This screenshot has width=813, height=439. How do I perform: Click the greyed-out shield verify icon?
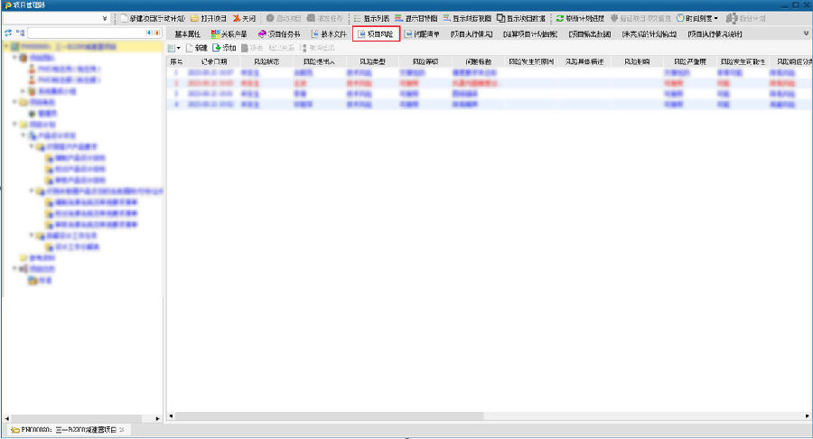click(x=614, y=18)
